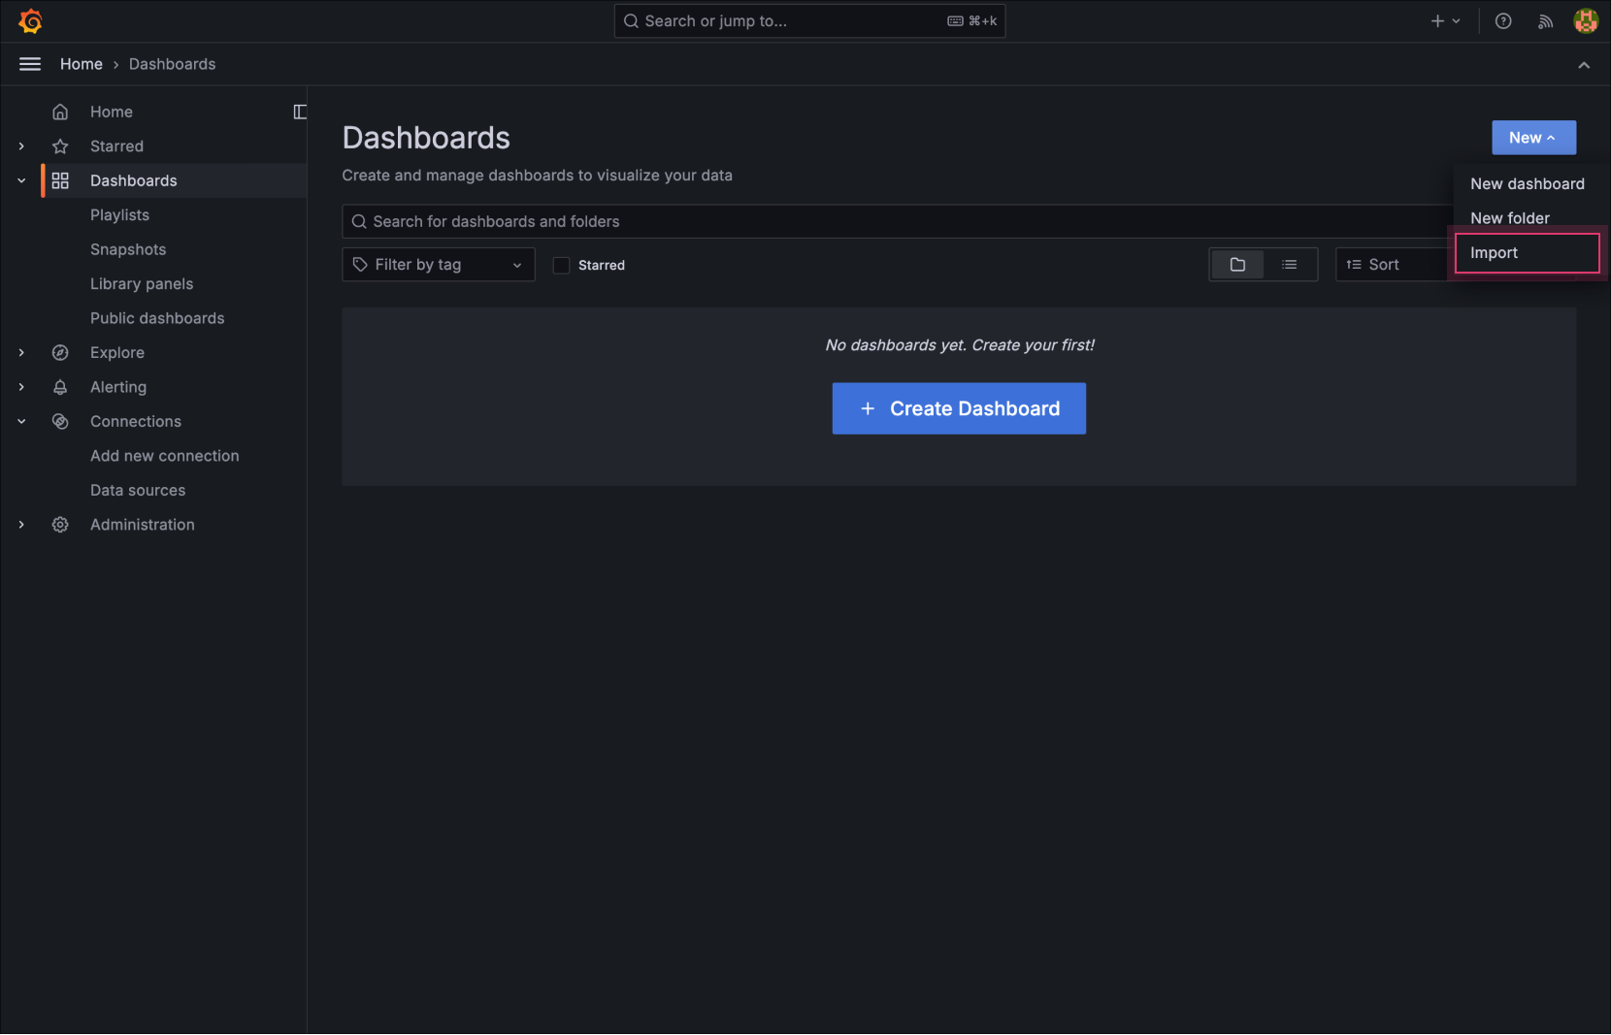Go to Home breadcrumb link
Viewport: 1611px width, 1035px height.
(82, 64)
